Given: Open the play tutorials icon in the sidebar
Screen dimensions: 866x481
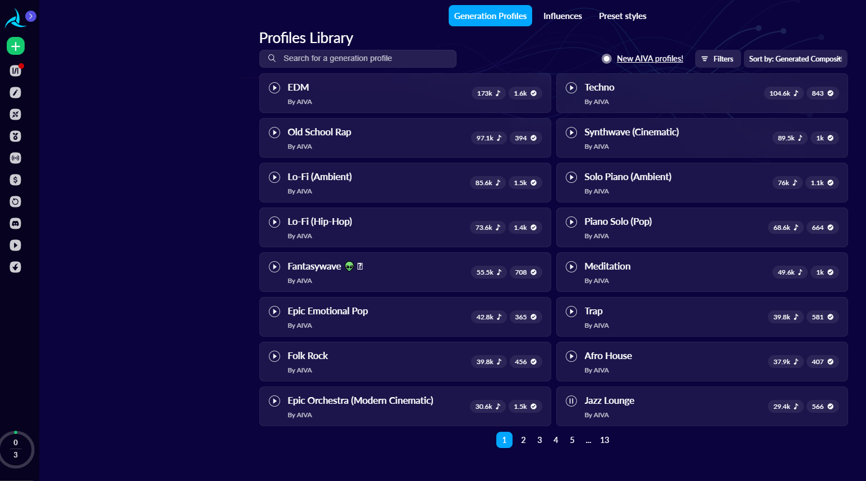Looking at the screenshot, I should click(16, 245).
